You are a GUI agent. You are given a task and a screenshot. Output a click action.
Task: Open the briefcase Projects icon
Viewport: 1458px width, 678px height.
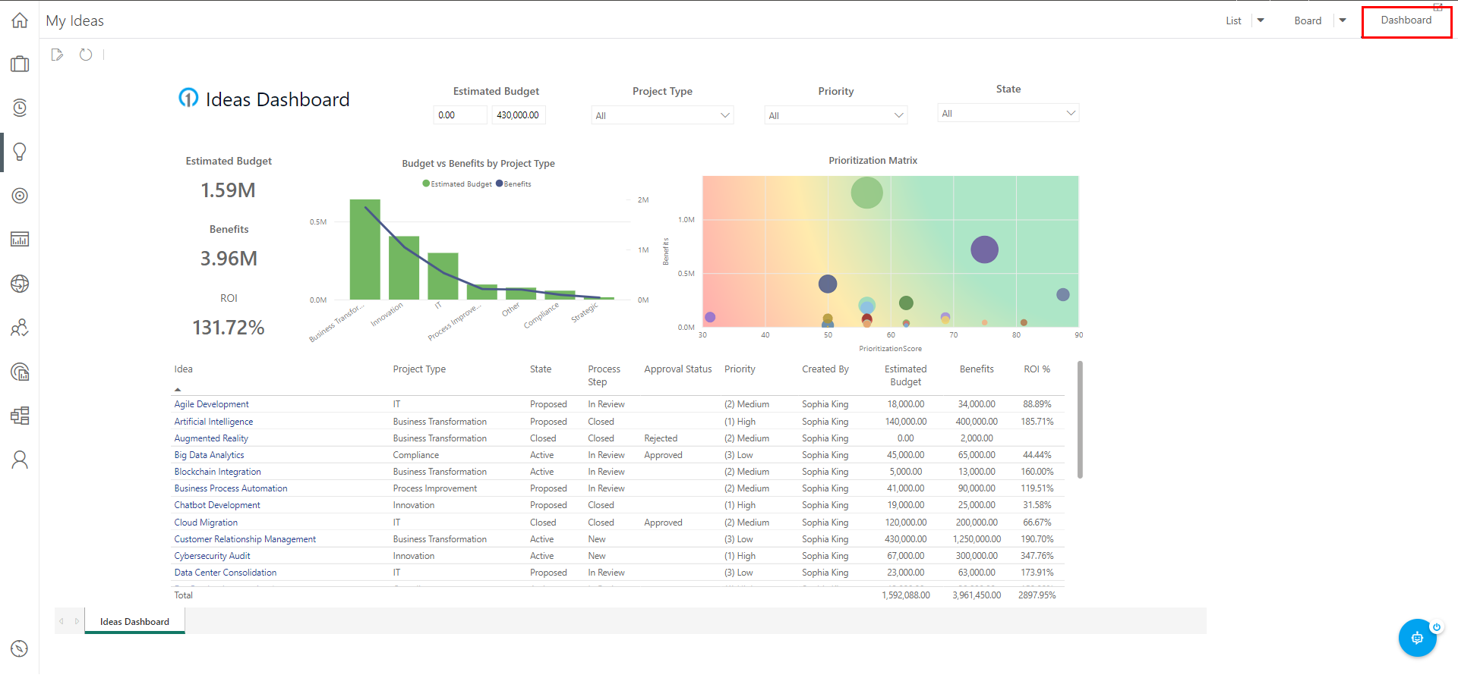(20, 64)
